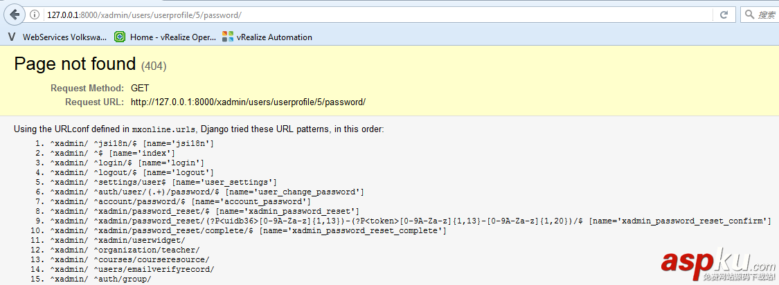The width and height of the screenshot is (779, 285).
Task: Click the vRealize Automation bookmark's colored icon
Action: (x=228, y=37)
